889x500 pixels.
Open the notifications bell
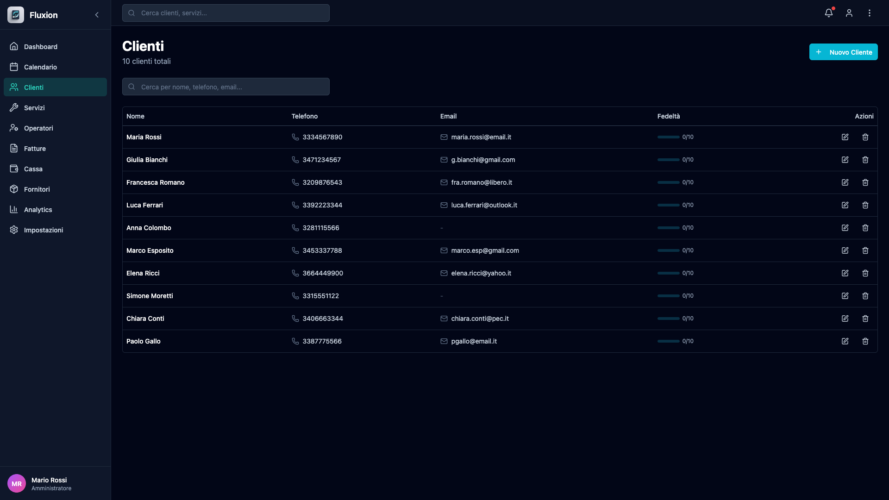pos(828,13)
